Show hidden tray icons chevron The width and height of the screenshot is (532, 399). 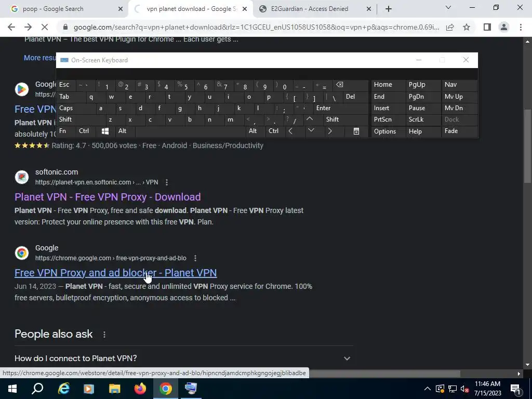pyautogui.click(x=428, y=389)
